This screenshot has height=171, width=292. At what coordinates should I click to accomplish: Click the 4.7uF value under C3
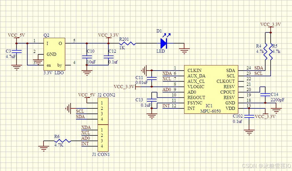click(11, 57)
